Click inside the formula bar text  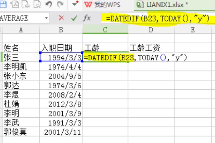click(x=158, y=18)
